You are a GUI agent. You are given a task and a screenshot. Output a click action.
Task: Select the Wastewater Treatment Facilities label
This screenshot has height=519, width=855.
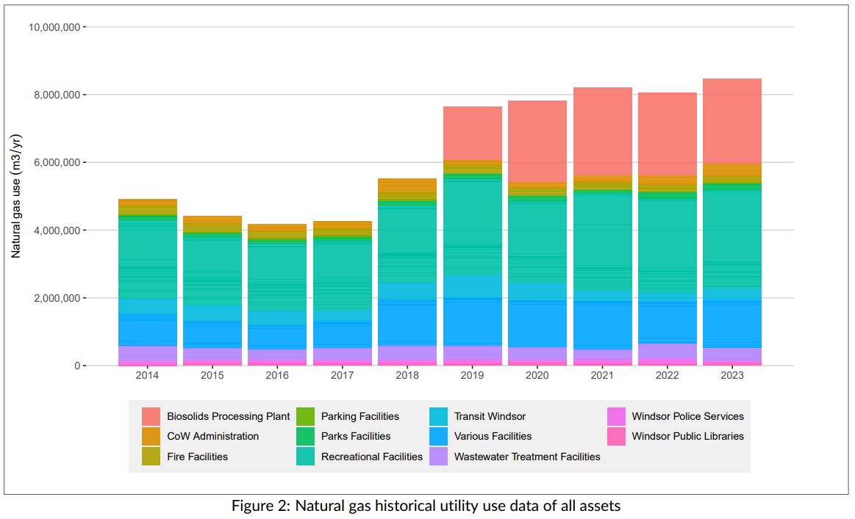[526, 457]
